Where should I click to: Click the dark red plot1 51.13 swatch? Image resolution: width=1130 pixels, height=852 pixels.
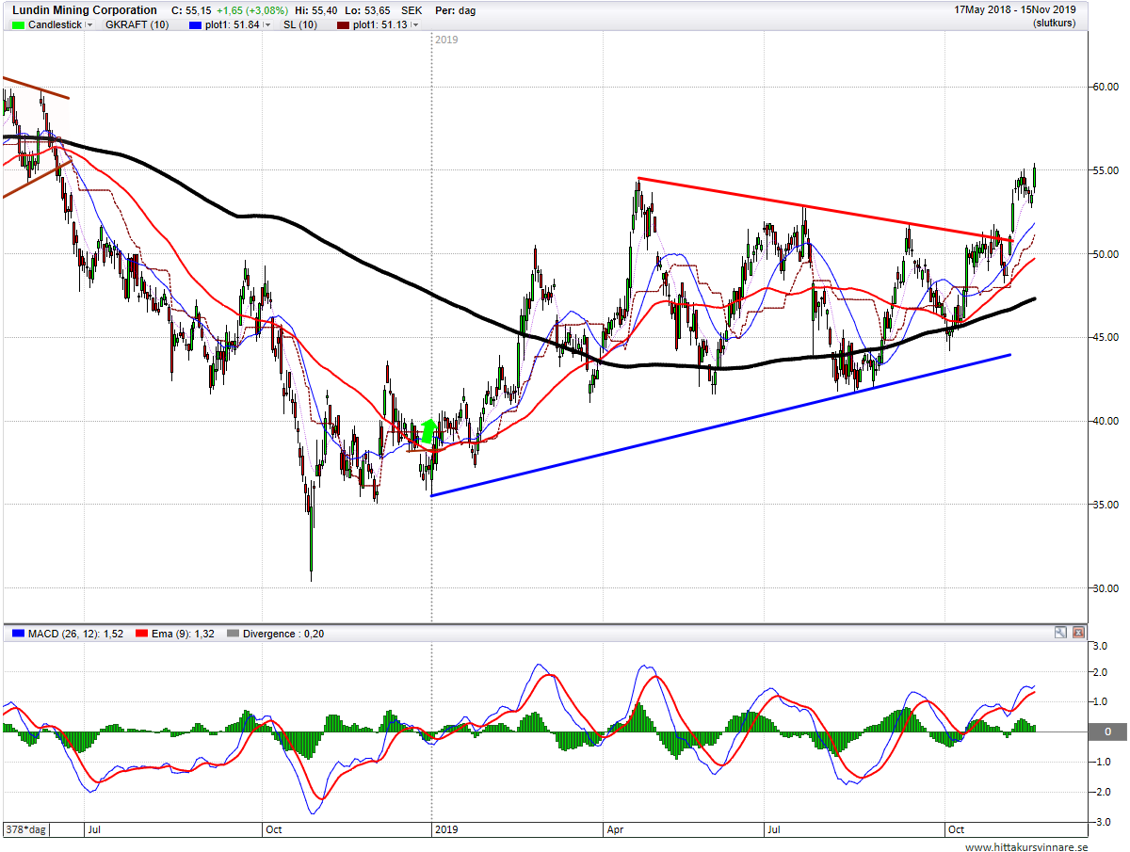(343, 24)
